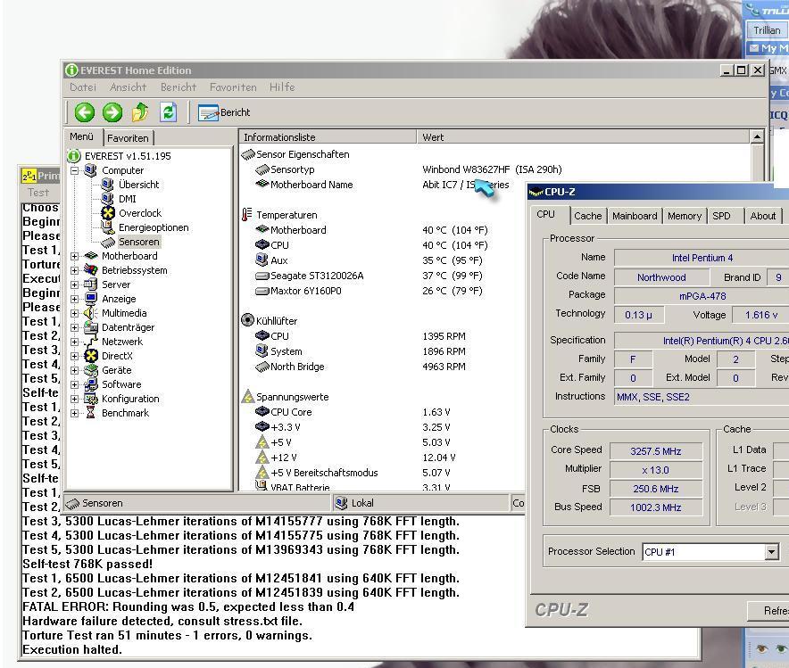Click the green forward arrow in EVEREST toolbar
Image resolution: width=789 pixels, height=668 pixels.
112,112
